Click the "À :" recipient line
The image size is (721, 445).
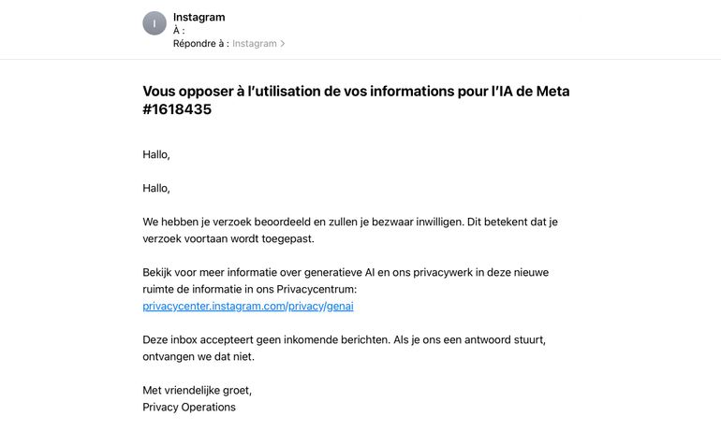point(179,30)
